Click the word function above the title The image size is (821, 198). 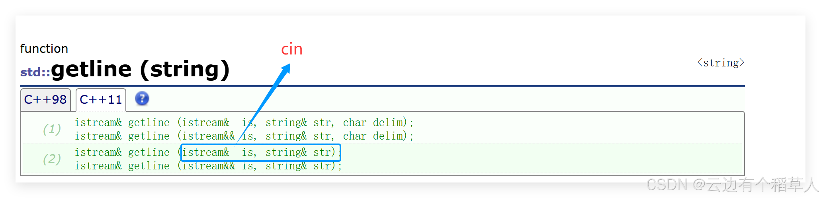coord(44,49)
